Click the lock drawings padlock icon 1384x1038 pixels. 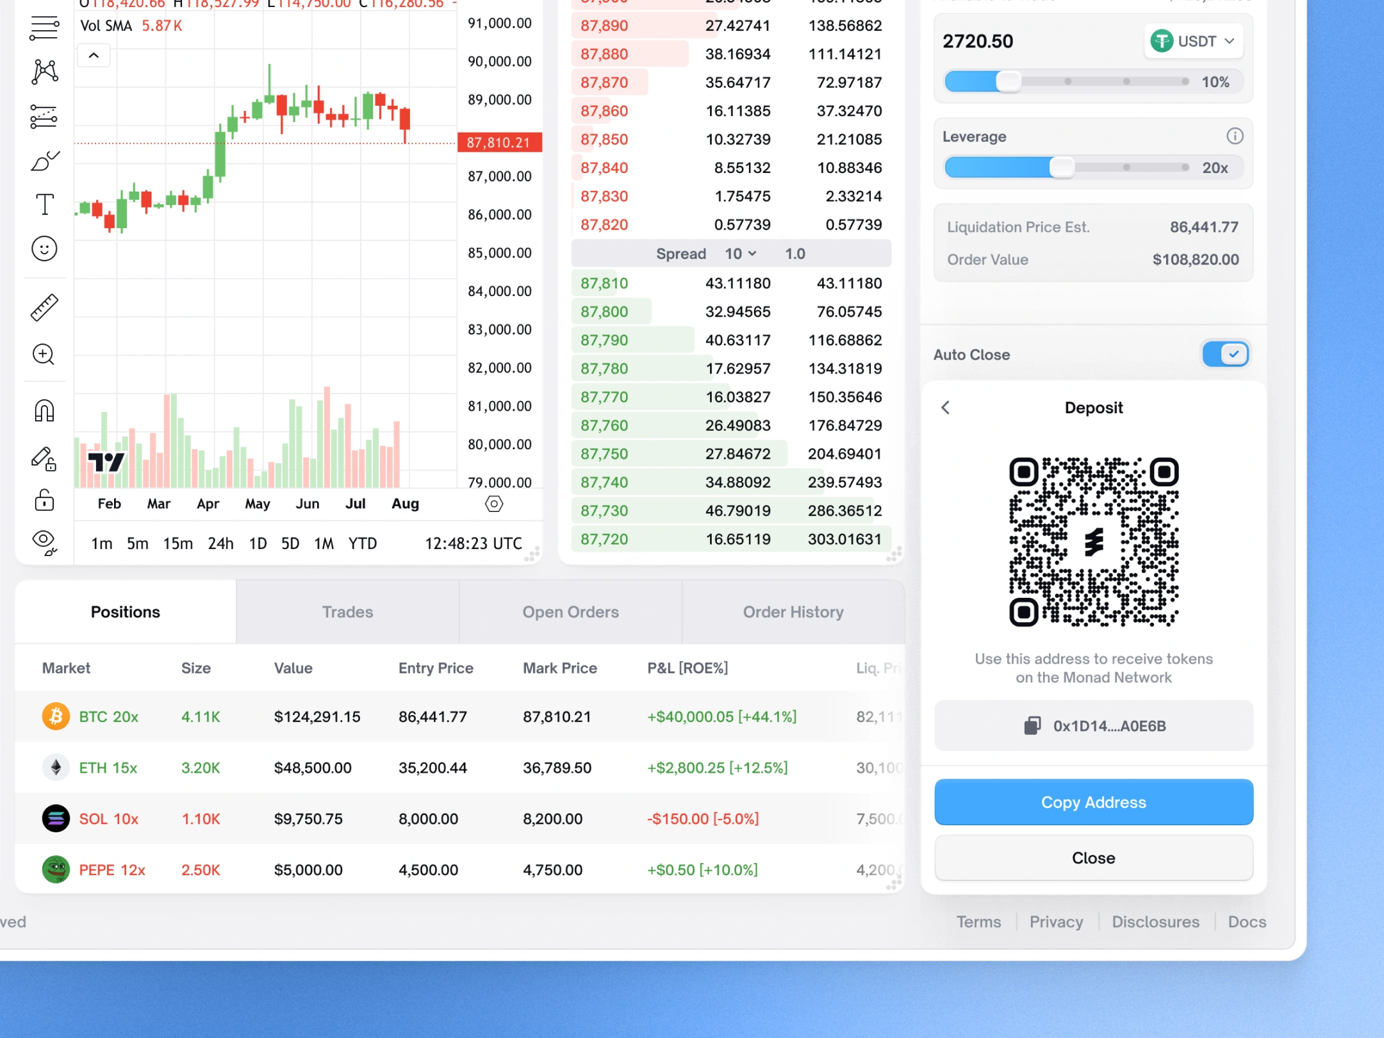pos(44,500)
